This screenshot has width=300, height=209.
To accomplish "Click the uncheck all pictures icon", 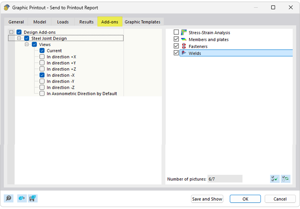I will [285, 179].
